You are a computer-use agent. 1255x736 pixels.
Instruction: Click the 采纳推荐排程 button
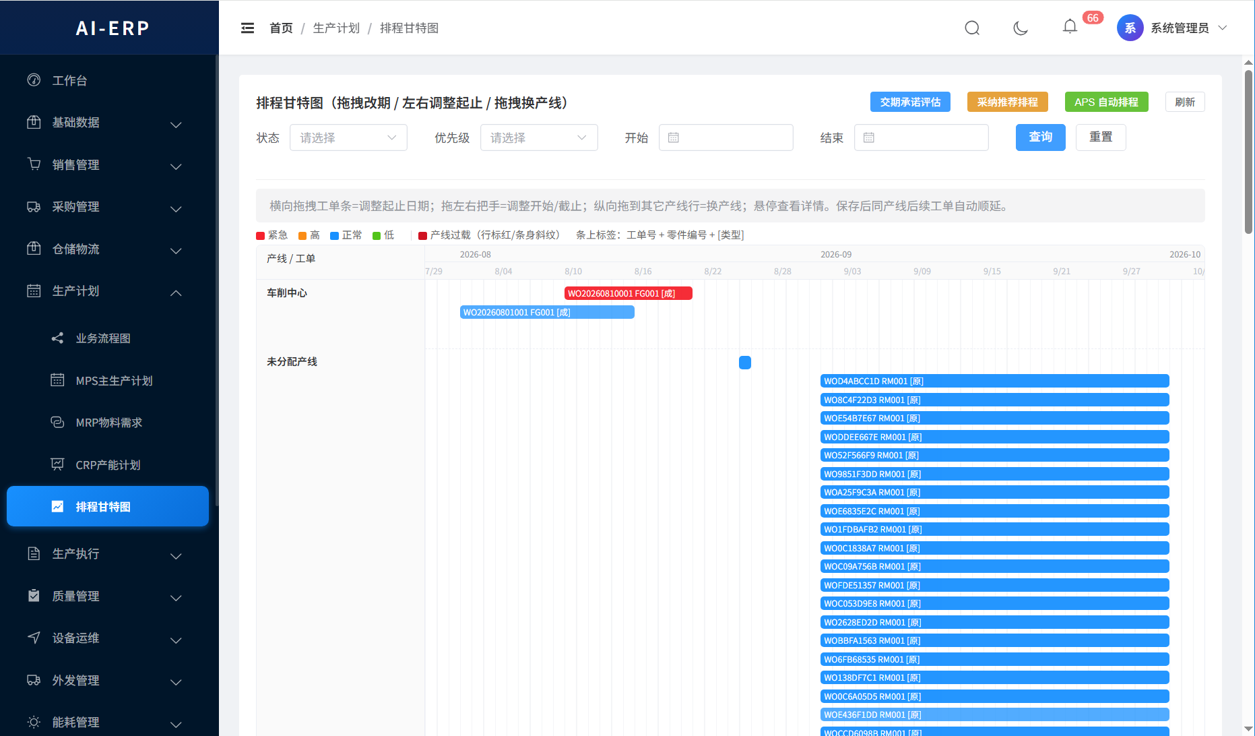1007,102
